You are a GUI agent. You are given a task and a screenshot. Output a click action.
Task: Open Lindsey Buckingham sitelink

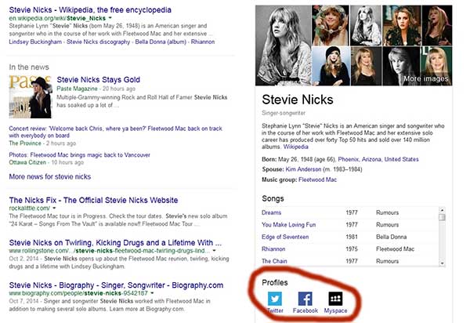[35, 42]
